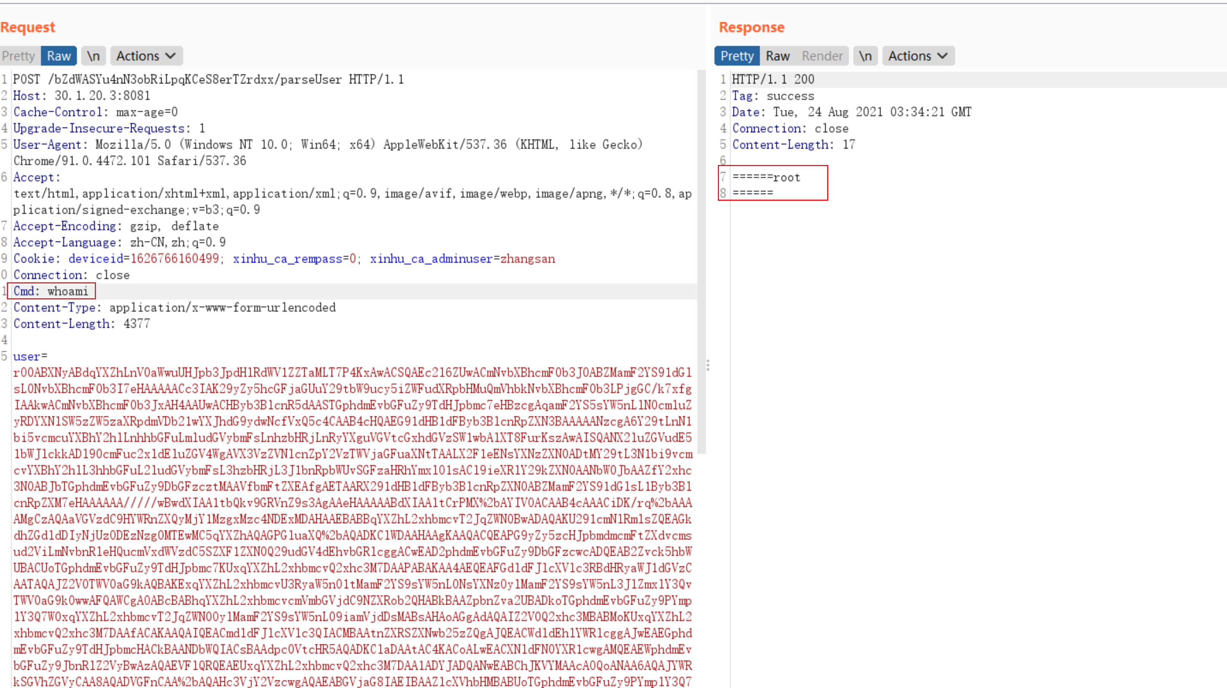
Task: Click the xinhu_ca_rempass cookie name
Action: (x=288, y=259)
